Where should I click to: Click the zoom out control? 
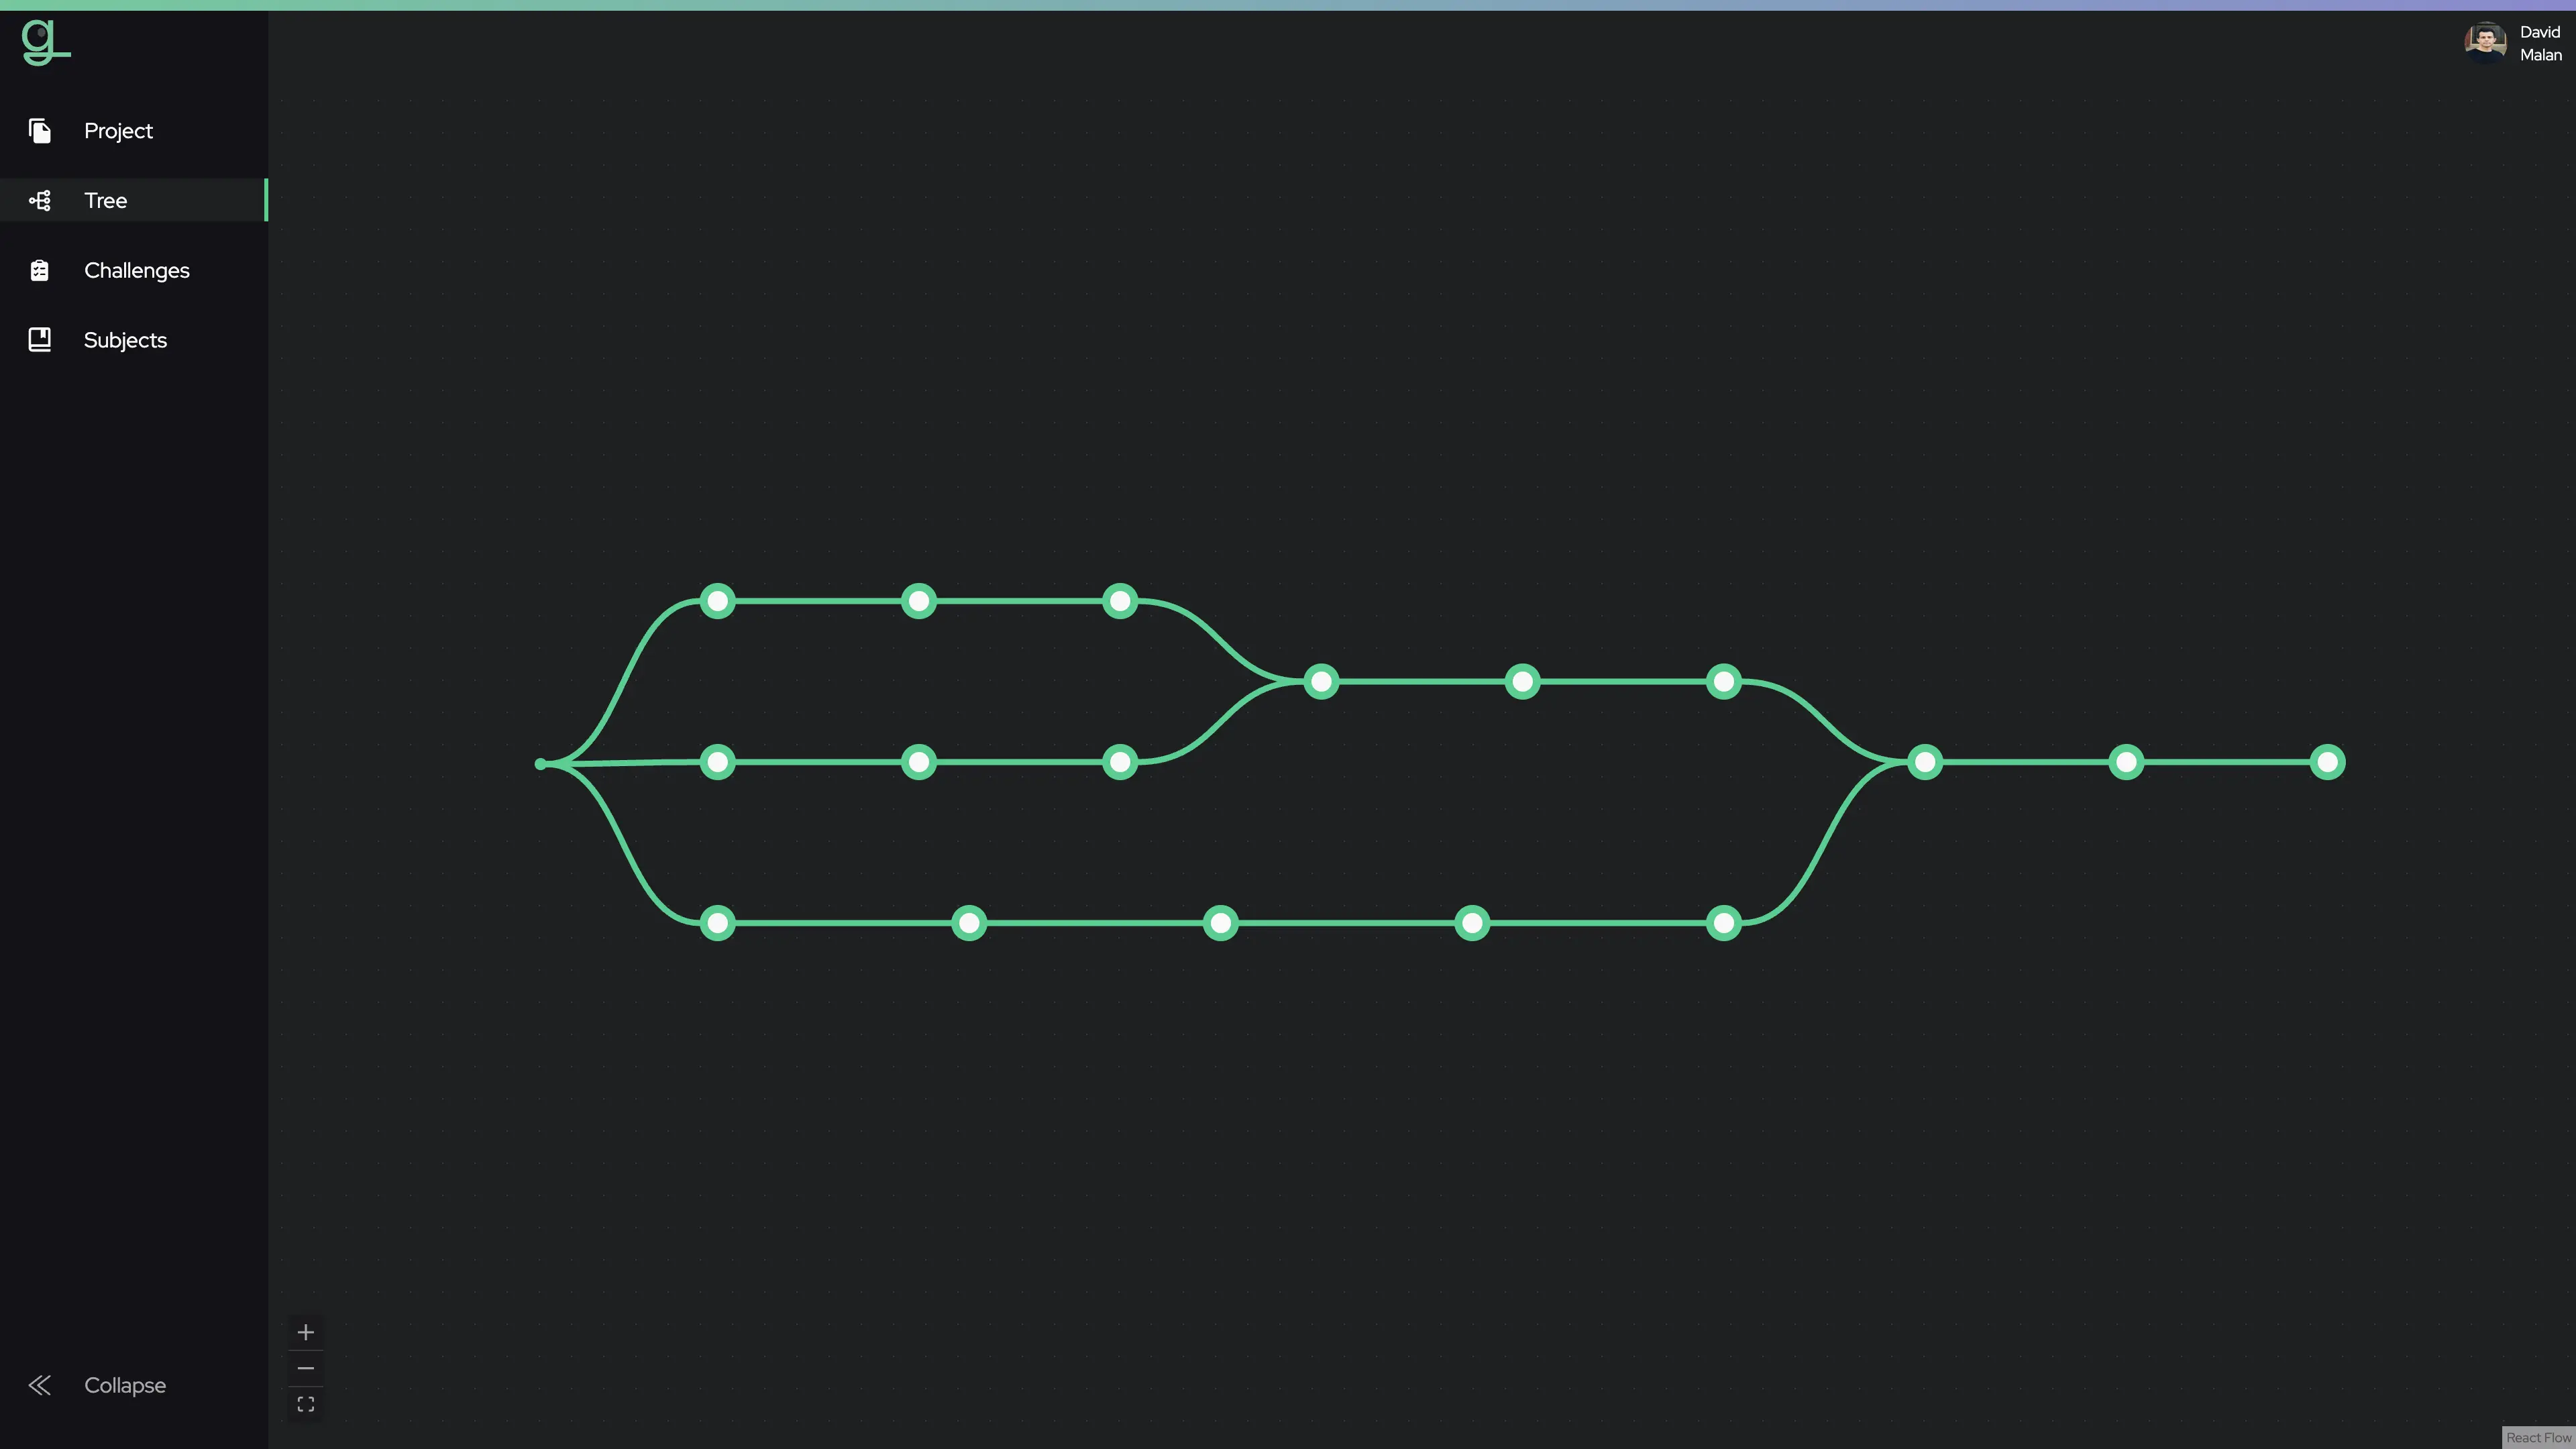305,1368
